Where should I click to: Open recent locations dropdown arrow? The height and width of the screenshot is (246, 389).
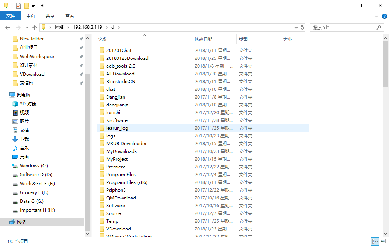[27, 28]
